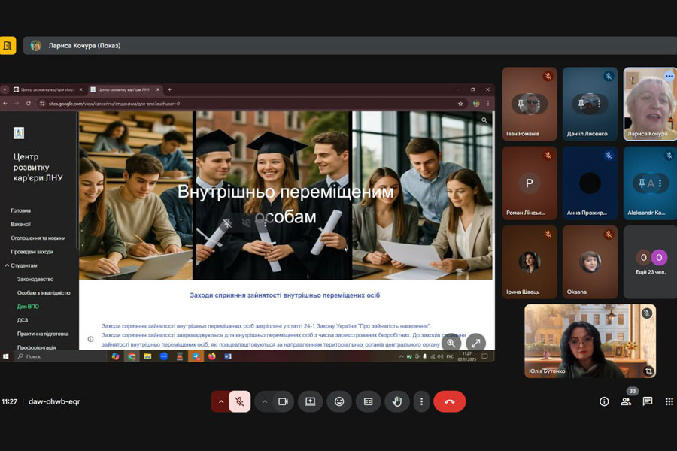The image size is (677, 451).
Task: Open ДСЗ in the site menu
Action: 23,320
